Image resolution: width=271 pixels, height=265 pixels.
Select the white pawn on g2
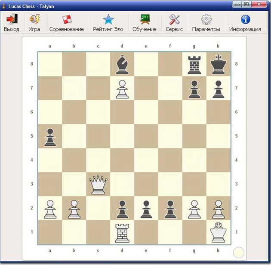pyautogui.click(x=194, y=209)
